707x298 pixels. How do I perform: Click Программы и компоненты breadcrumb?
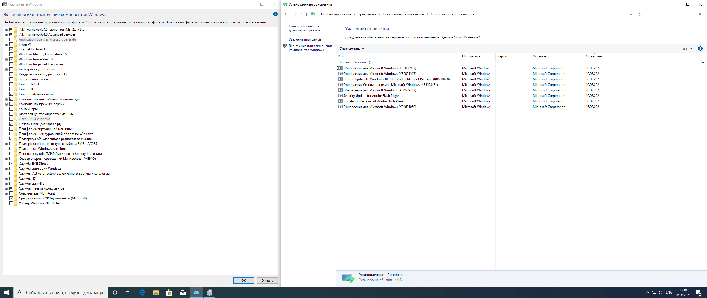coord(403,14)
